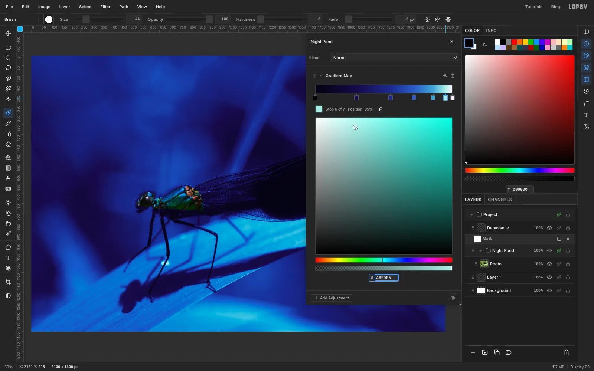This screenshot has width=594, height=371.
Task: Hide the Demoiselle layer
Action: click(549, 228)
